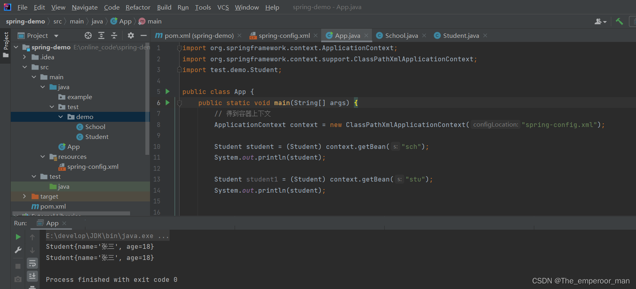Image resolution: width=636 pixels, height=289 pixels.
Task: Hide the Project panel with minus icon
Action: coord(144,35)
